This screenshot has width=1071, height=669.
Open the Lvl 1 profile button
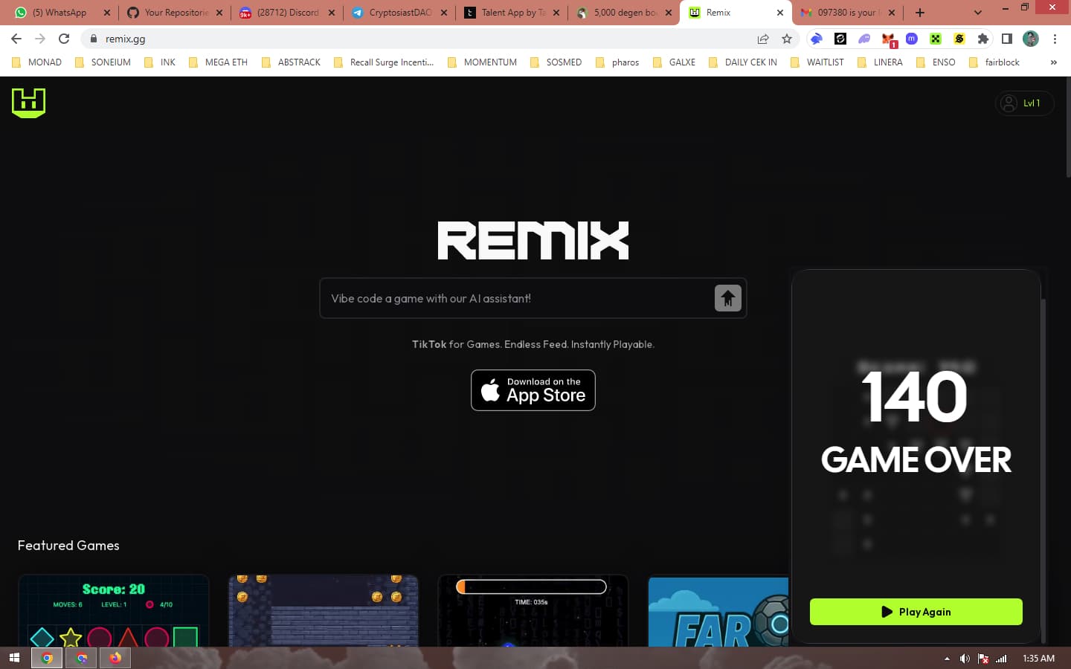(x=1023, y=103)
